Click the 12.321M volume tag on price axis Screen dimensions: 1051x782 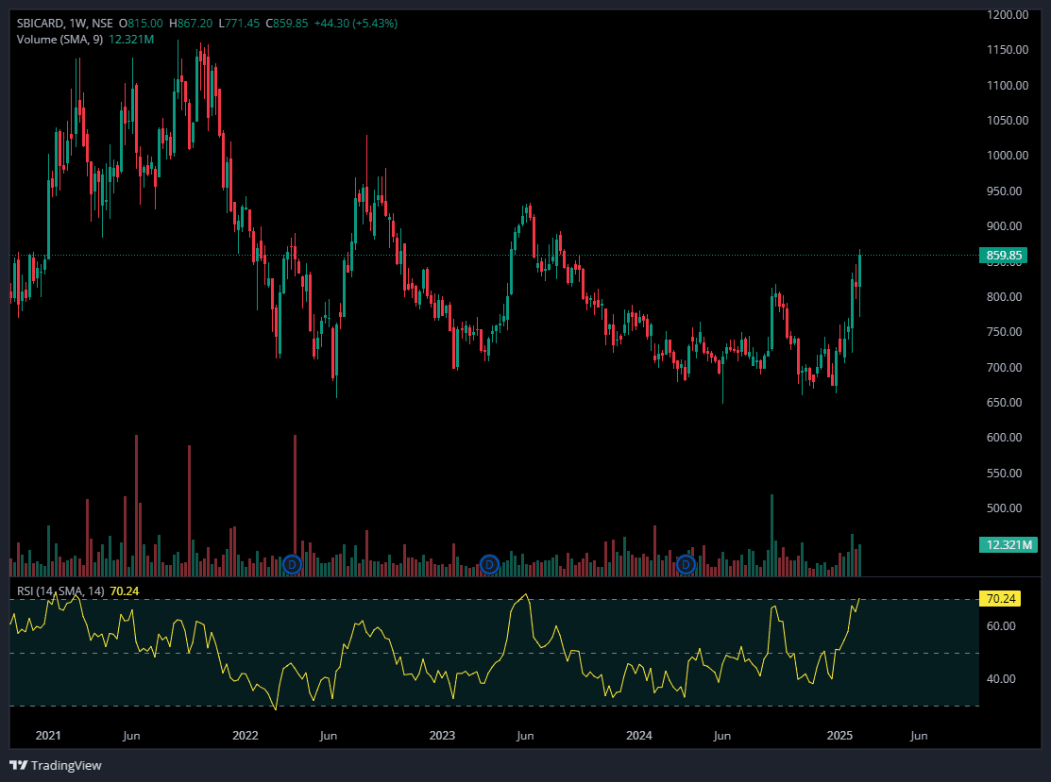coord(1009,545)
